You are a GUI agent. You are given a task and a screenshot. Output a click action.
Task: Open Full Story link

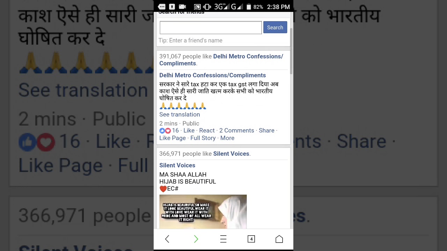point(203,138)
